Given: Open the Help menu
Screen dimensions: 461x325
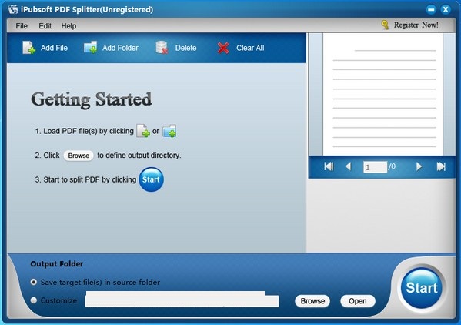Looking at the screenshot, I should click(x=68, y=26).
